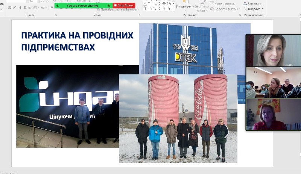
Task: Open the Упорядочить dropdown
Action: [x=185, y=6]
